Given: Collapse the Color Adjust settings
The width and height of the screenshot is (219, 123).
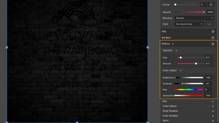Looking at the screenshot, I should click(x=181, y=71).
